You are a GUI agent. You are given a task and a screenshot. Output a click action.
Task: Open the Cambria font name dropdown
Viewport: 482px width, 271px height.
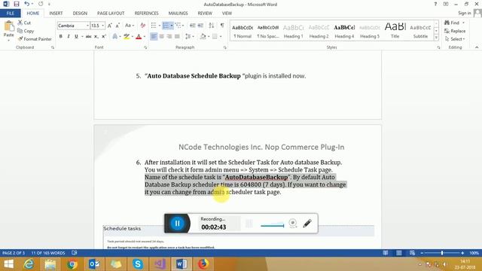coord(87,26)
